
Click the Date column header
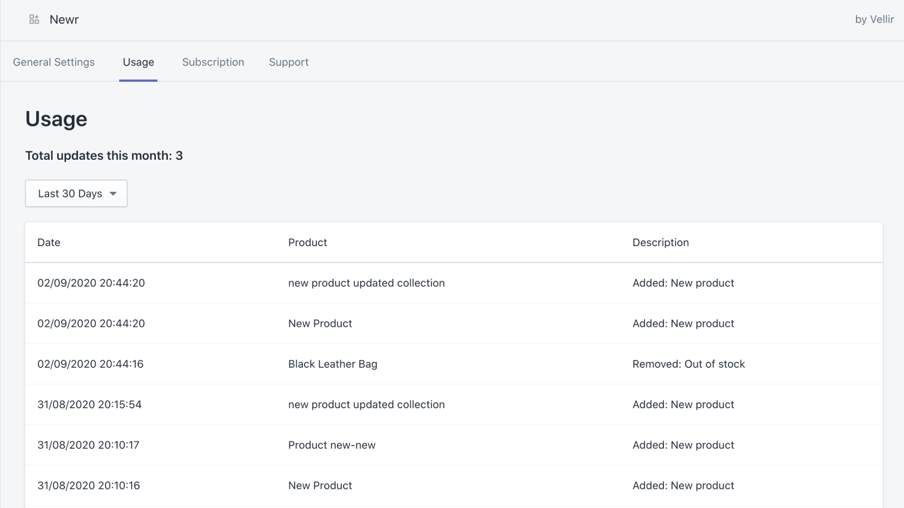(x=49, y=242)
